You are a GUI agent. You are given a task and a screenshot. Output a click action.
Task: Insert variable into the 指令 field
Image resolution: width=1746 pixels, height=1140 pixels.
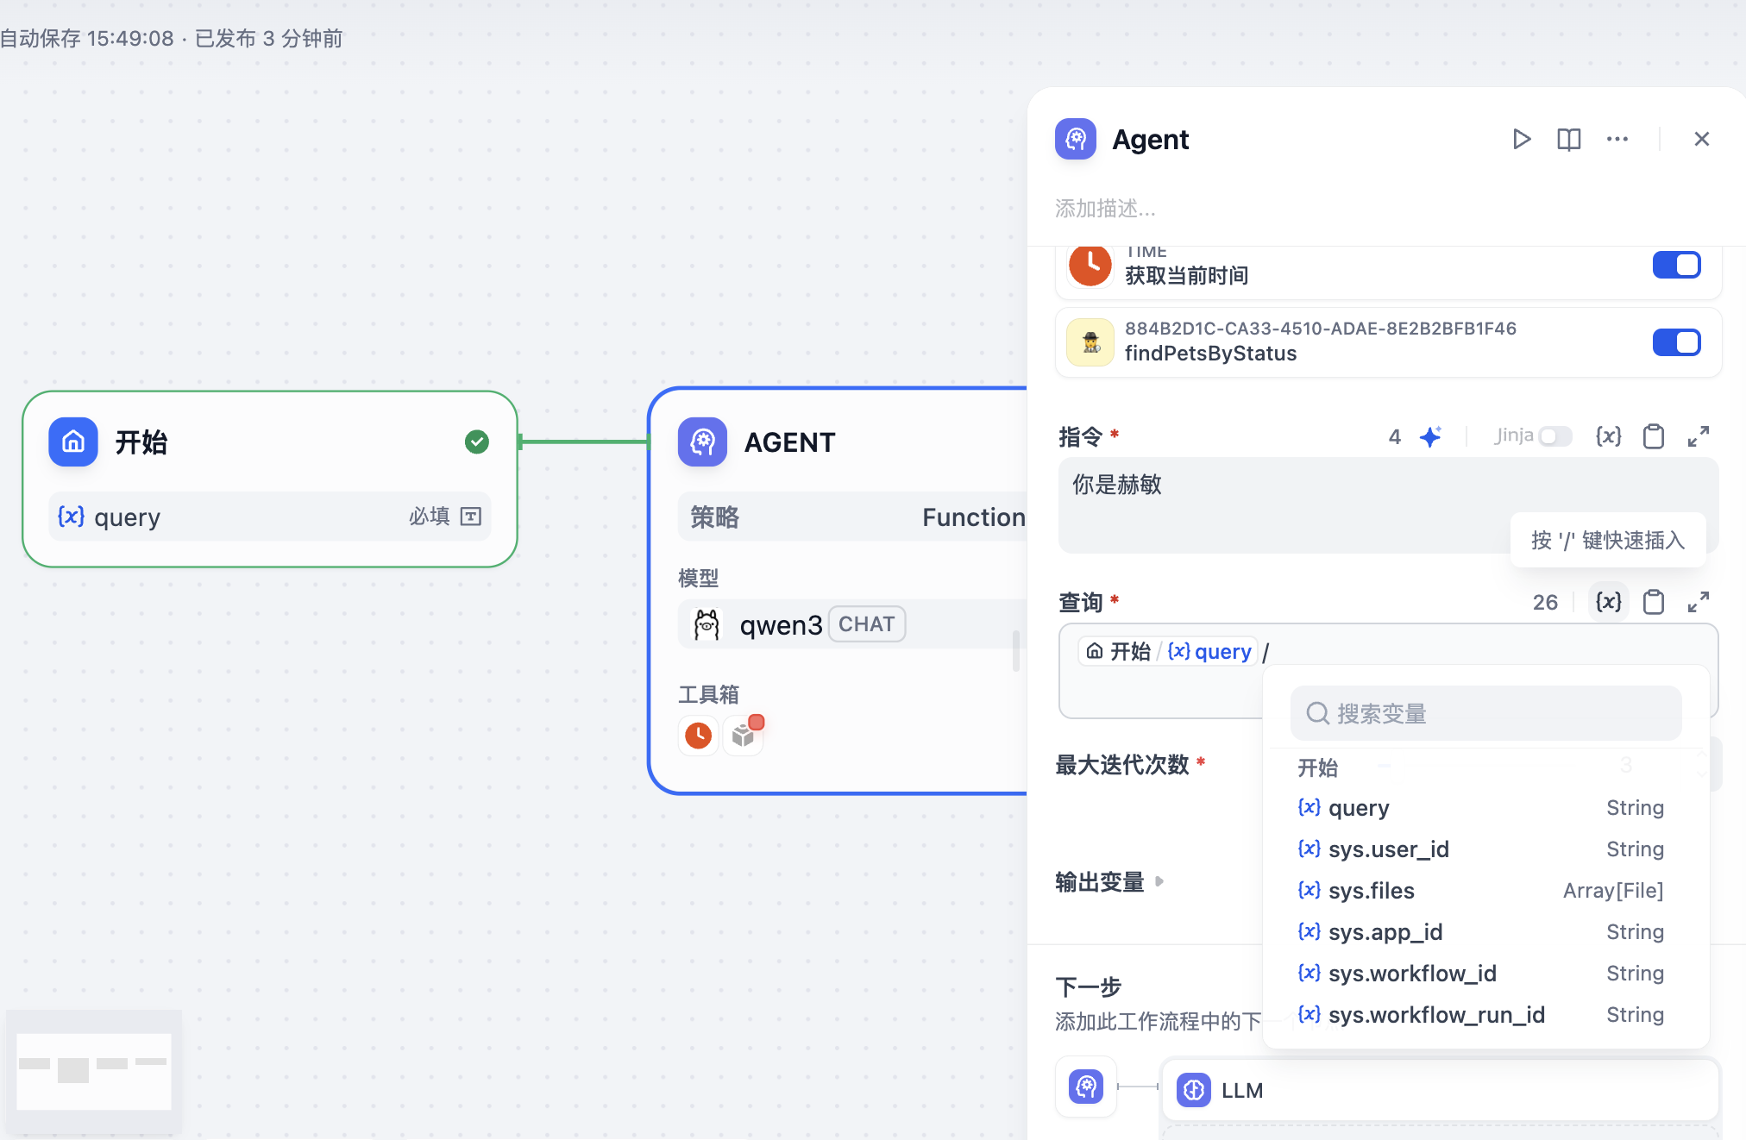1608,436
